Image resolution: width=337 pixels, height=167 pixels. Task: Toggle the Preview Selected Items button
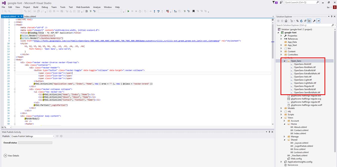point(319,21)
